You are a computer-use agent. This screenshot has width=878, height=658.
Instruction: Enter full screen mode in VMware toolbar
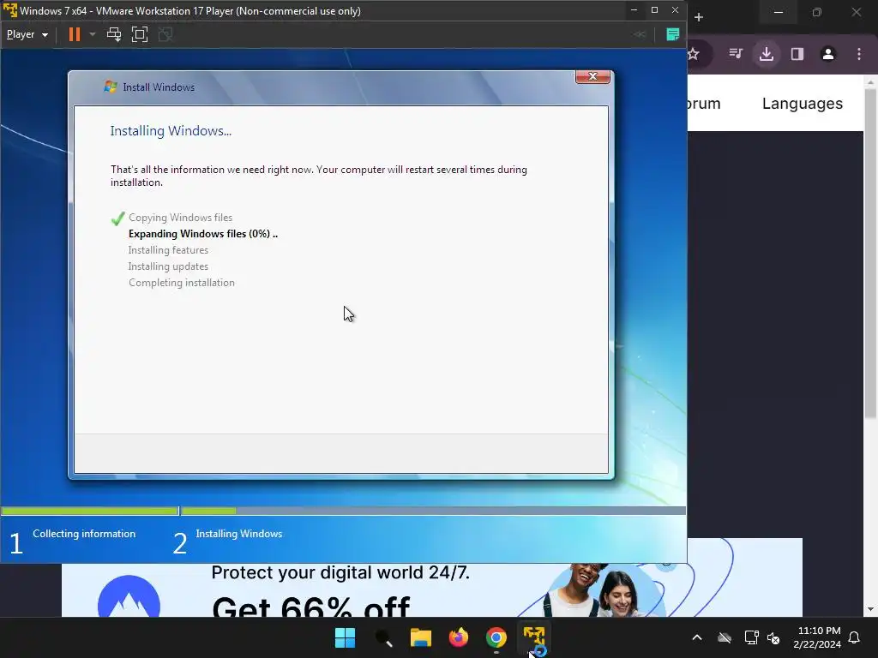pos(140,34)
